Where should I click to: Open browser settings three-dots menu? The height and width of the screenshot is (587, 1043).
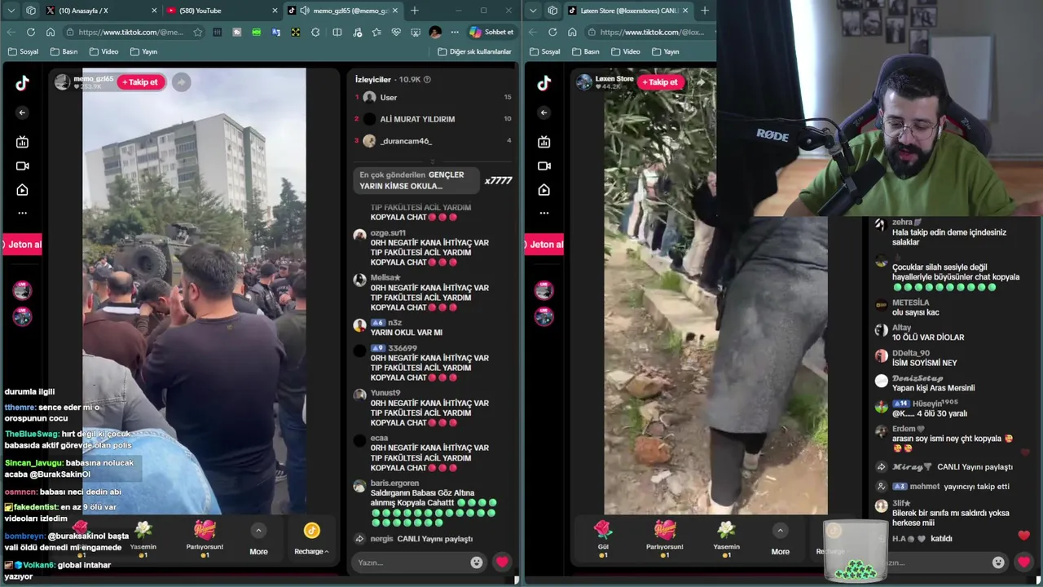coord(455,32)
